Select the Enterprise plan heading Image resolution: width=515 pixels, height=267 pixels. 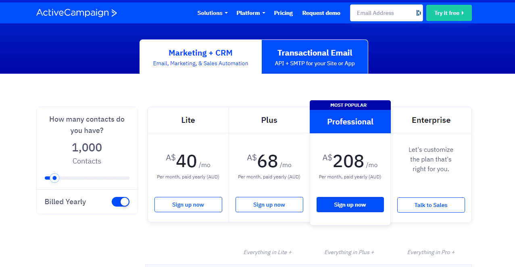coord(431,120)
